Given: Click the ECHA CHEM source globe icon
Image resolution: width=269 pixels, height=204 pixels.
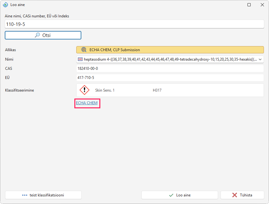Looking at the screenshot, I should coord(84,50).
